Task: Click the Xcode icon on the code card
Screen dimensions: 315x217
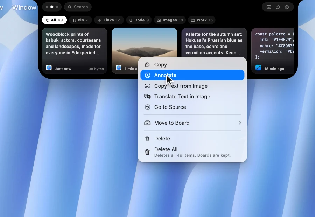Action: (x=258, y=68)
